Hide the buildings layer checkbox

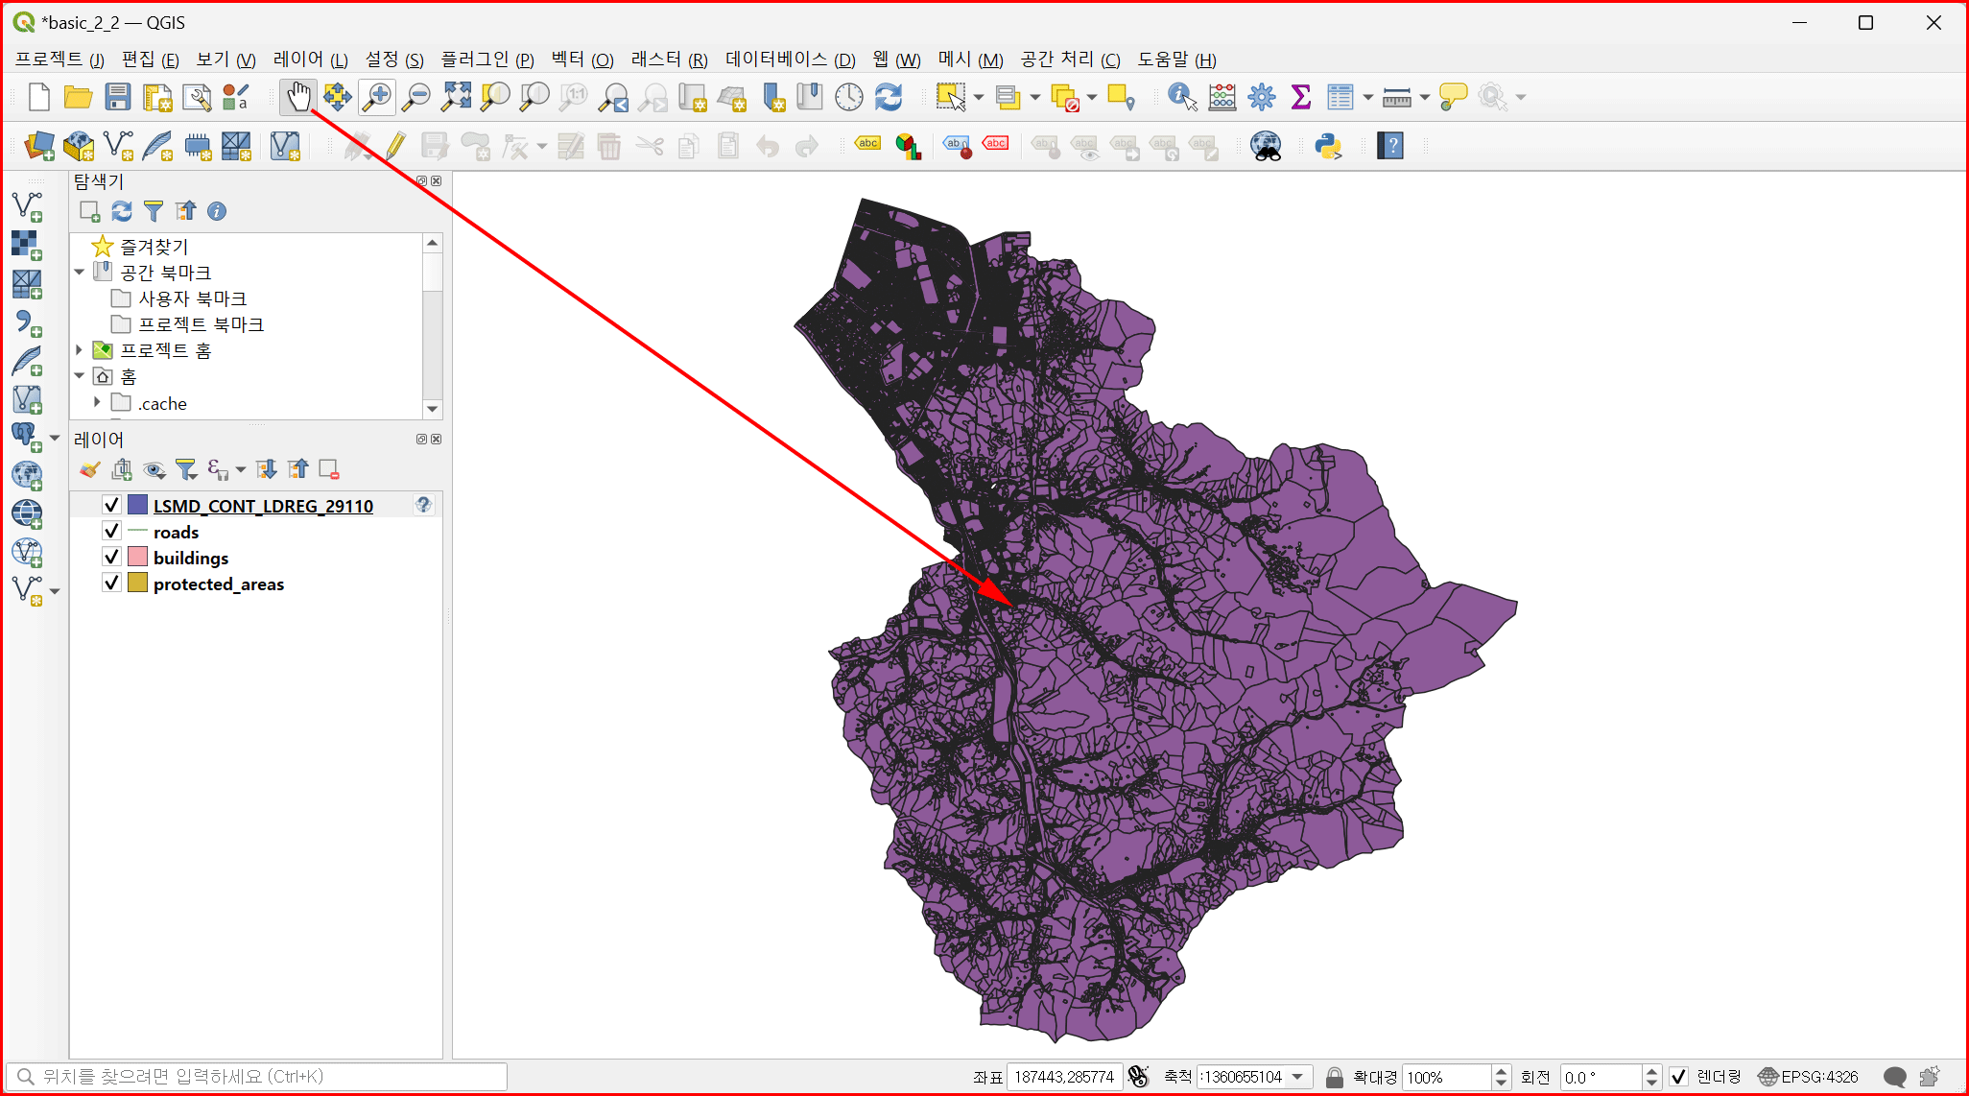(x=112, y=558)
